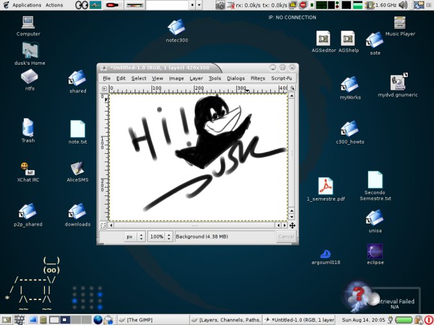
Task: Click vertical scrollbar up arrow in GIMP
Action: (x=291, y=96)
